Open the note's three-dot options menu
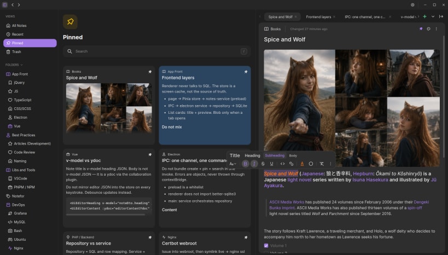The width and height of the screenshot is (448, 255). [x=437, y=29]
